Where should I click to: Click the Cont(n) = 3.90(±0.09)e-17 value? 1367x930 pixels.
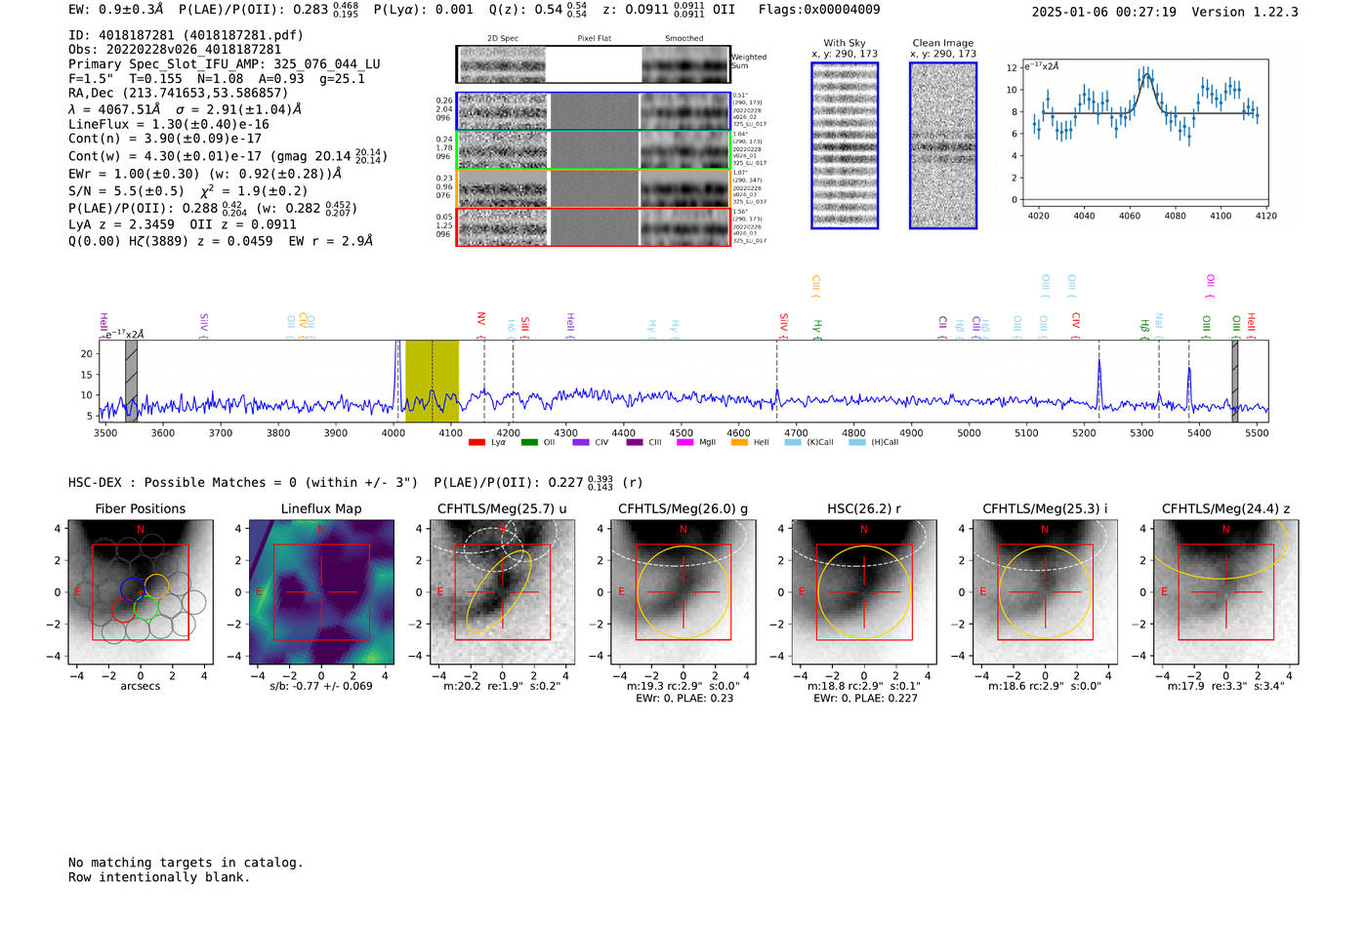click(165, 139)
